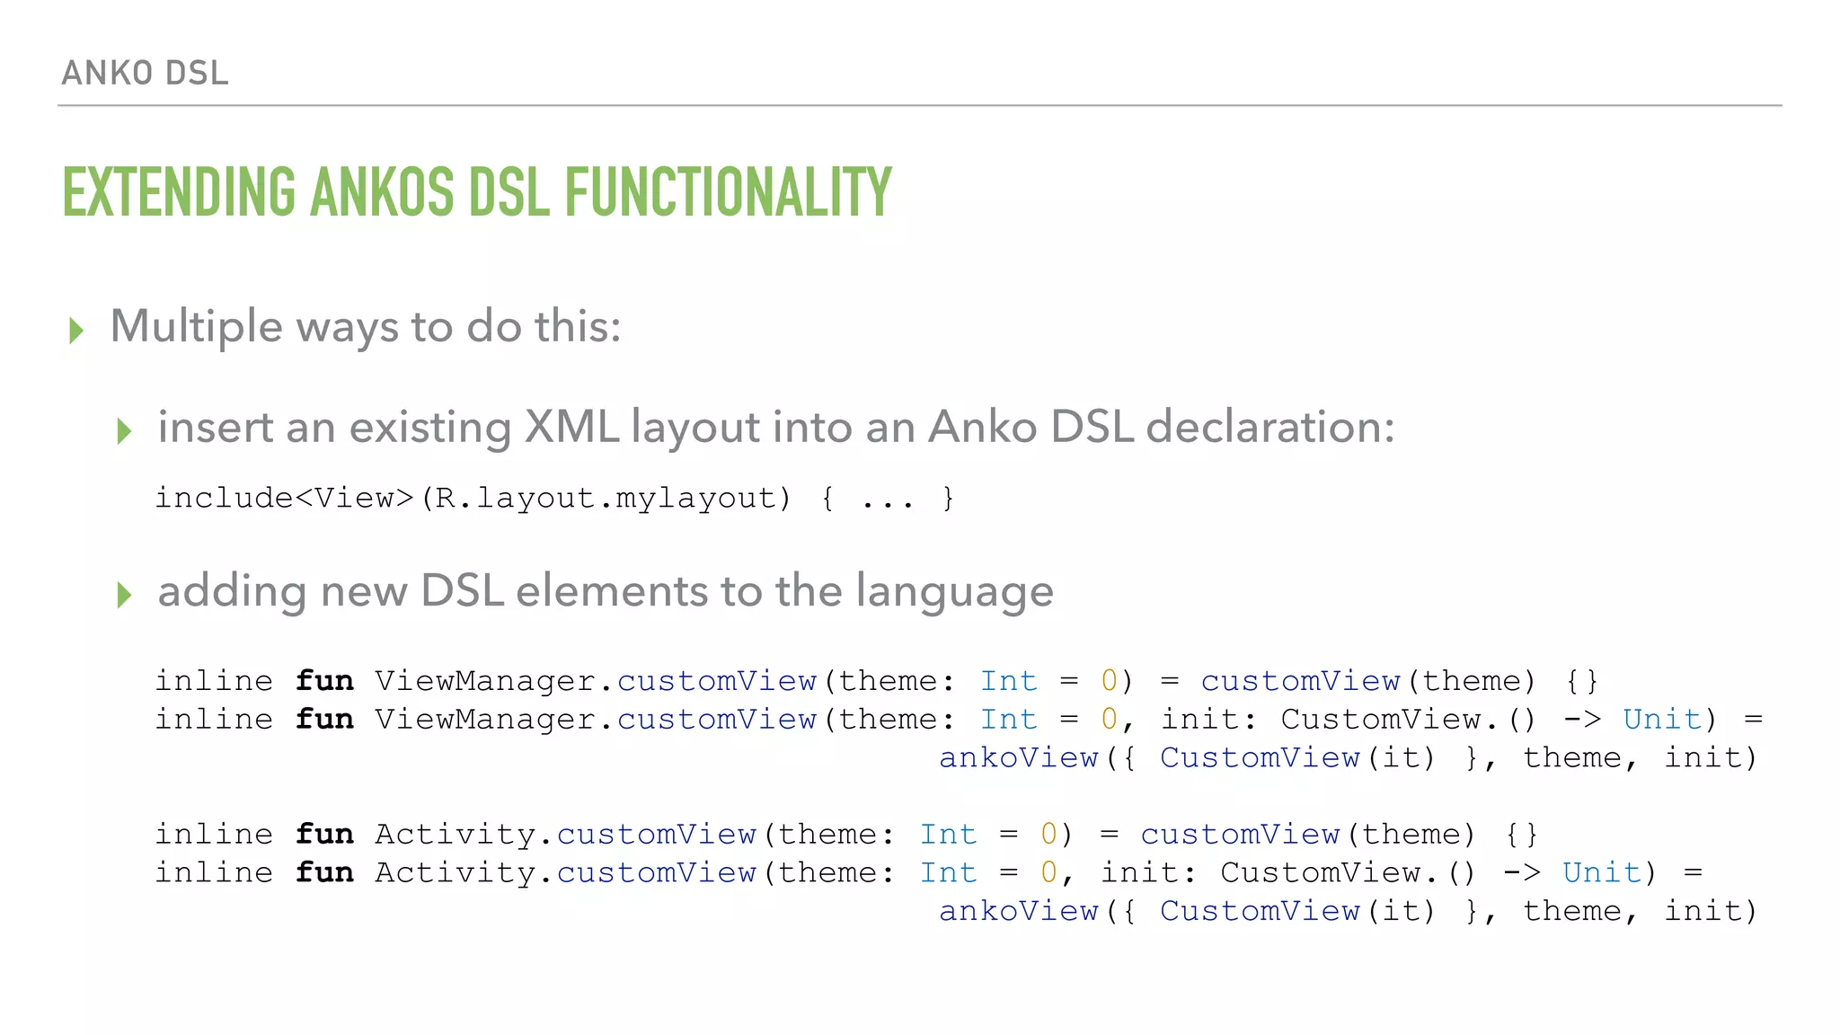The image size is (1840, 1035).
Task: Click the 'Unit' type in ViewManager line
Action: pyautogui.click(x=1662, y=720)
